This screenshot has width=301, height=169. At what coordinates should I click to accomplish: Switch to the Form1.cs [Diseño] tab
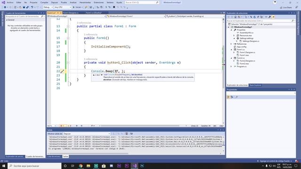[94, 13]
